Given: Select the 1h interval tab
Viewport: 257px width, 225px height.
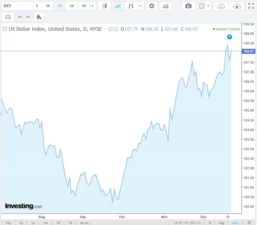Looking at the screenshot, I should pyautogui.click(x=48, y=6).
